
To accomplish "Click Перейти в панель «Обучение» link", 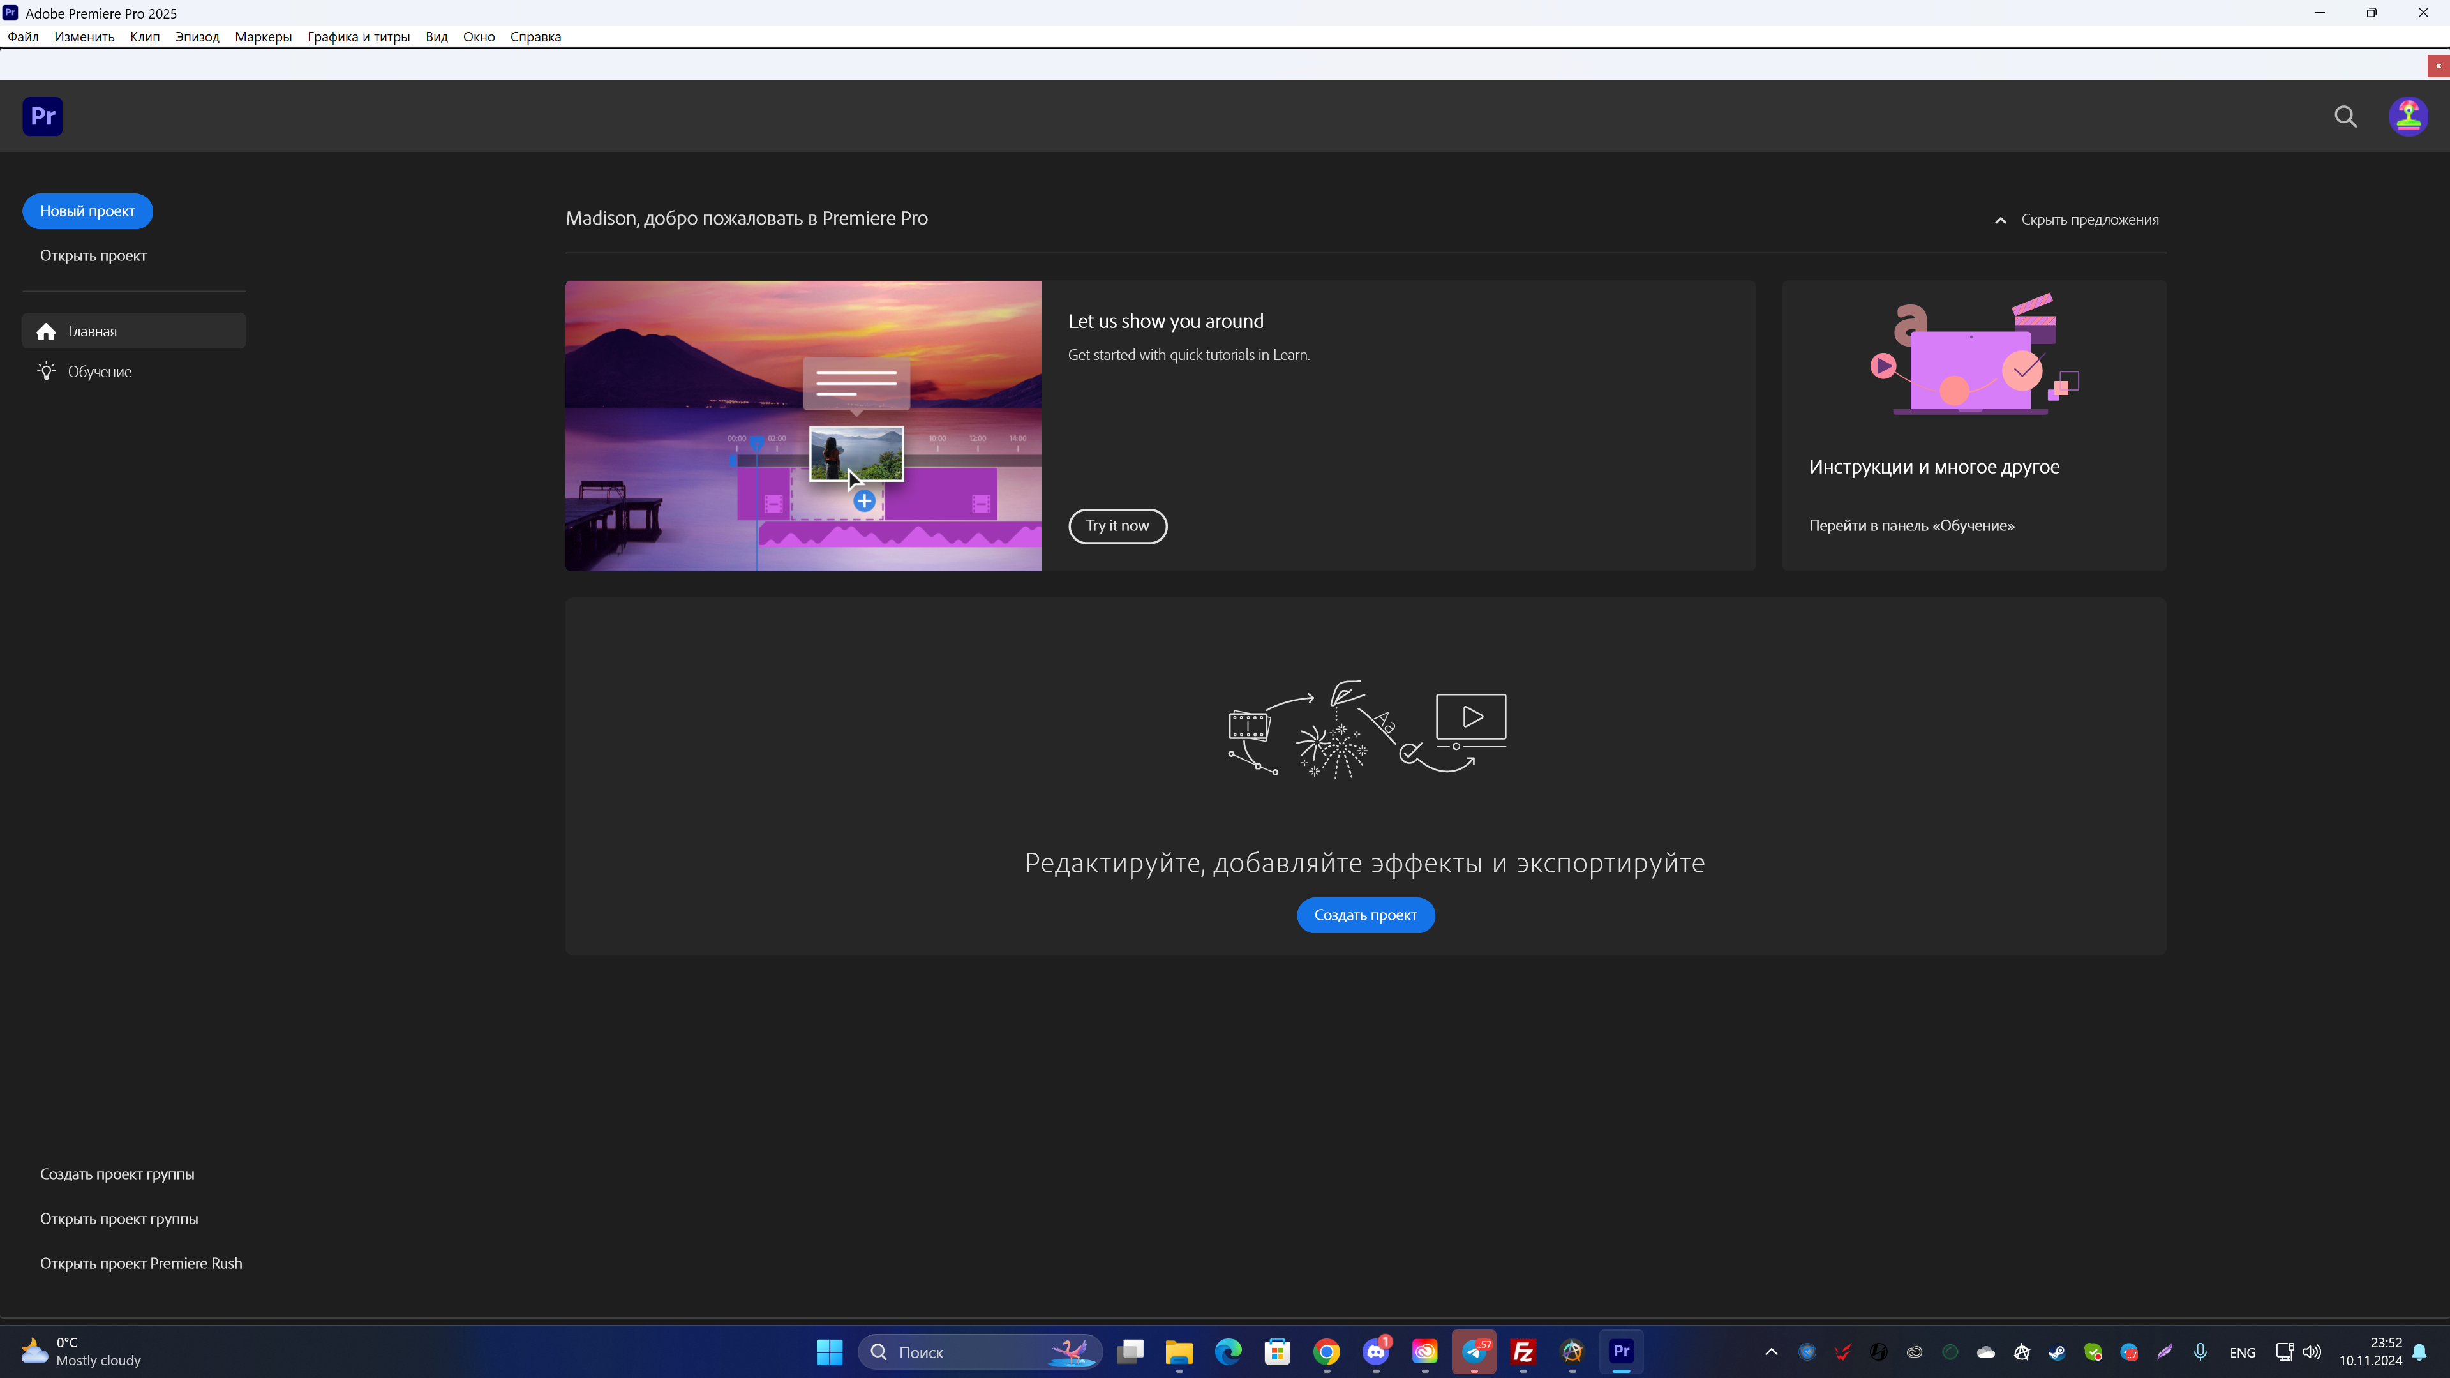I will pos(1911,526).
